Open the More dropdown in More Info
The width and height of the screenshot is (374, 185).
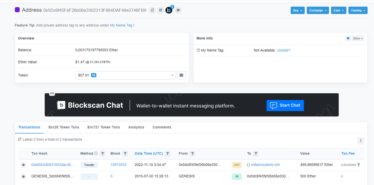pos(358,39)
